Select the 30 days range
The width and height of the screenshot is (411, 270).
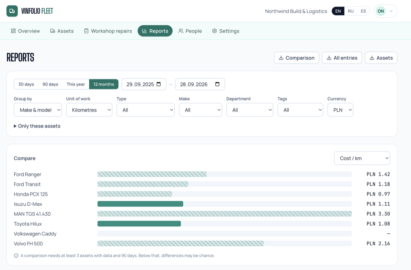click(x=26, y=84)
